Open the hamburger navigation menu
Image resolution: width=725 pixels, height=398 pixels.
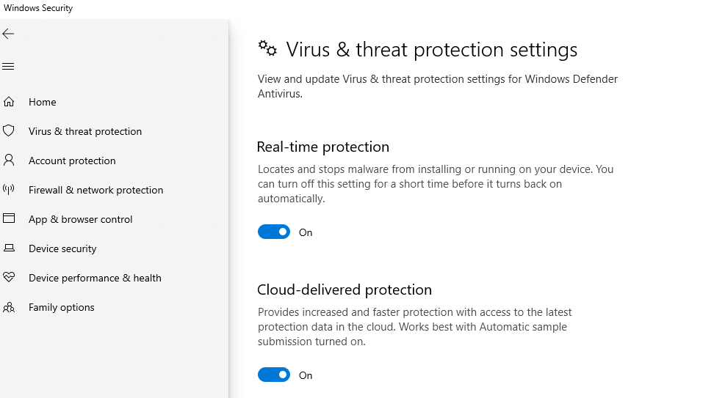[x=8, y=67]
